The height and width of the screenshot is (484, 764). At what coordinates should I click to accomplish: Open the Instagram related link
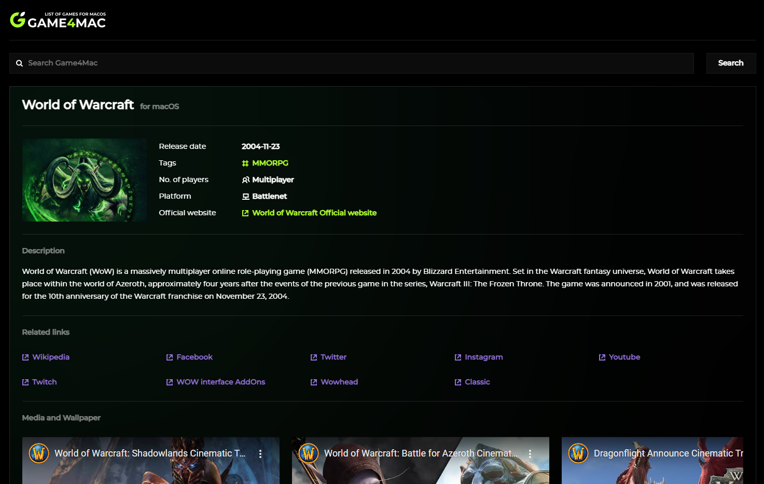click(x=484, y=357)
